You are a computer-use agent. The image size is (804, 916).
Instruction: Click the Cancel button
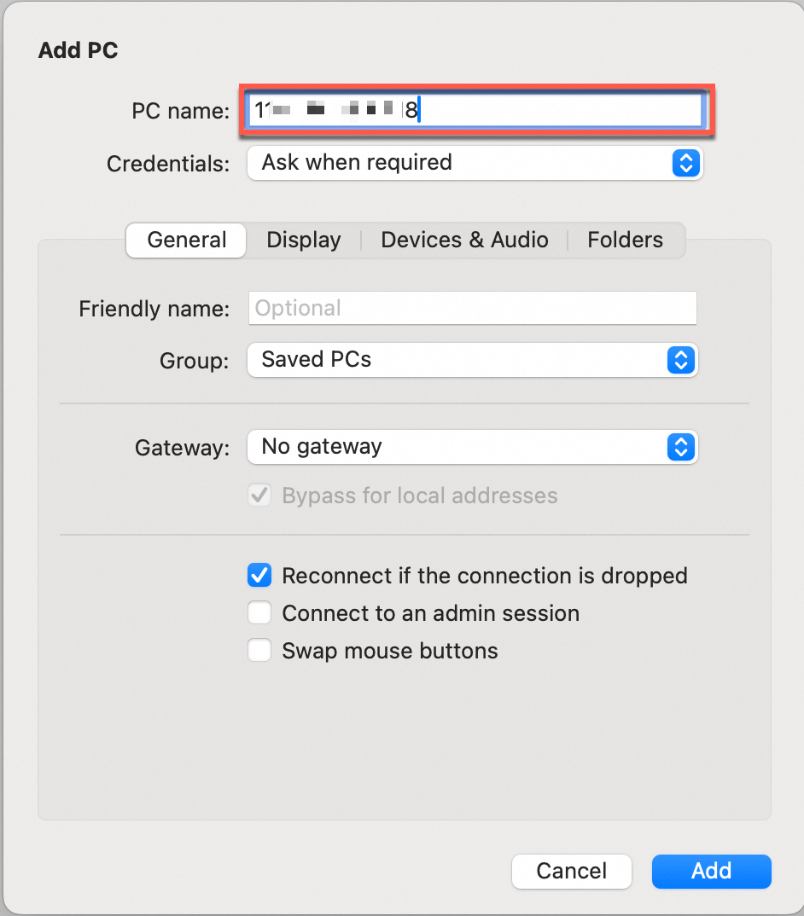point(571,871)
